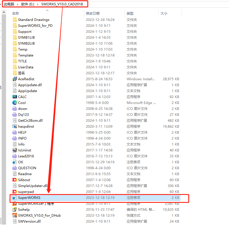Select the superpad application icon
Screen dimensions: 229x226
[15, 192]
